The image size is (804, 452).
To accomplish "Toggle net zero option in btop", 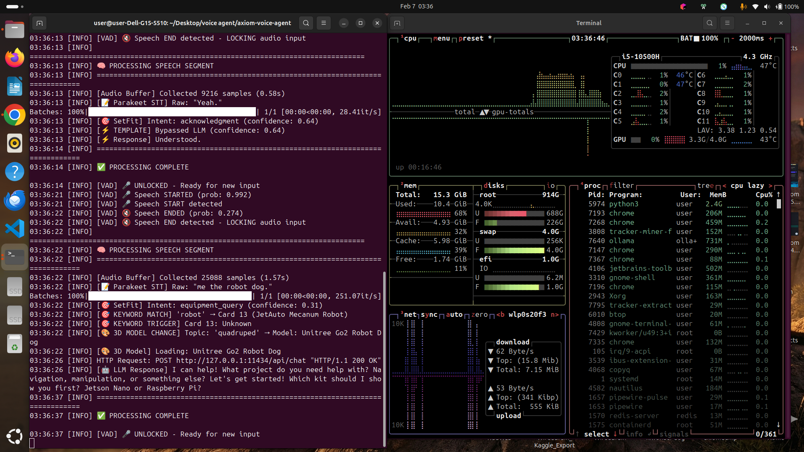I will (479, 314).
